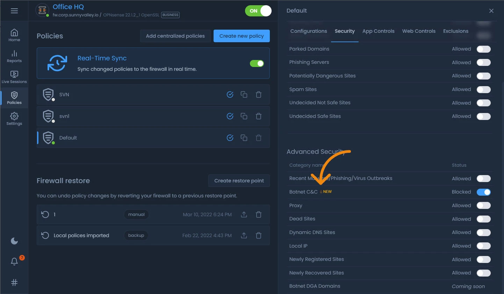Delete the 'Local polices imported' backup
Viewport: 504px width, 294px height.
click(259, 235)
